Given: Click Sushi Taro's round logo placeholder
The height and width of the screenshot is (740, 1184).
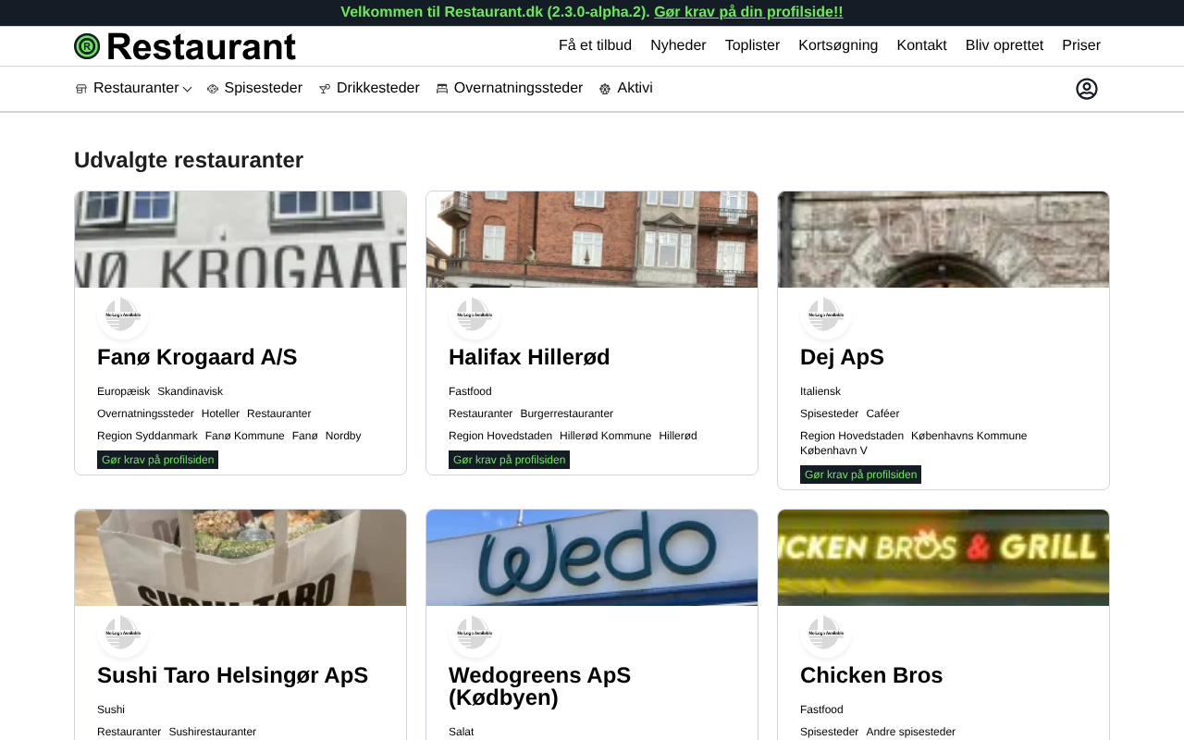Looking at the screenshot, I should [x=123, y=633].
